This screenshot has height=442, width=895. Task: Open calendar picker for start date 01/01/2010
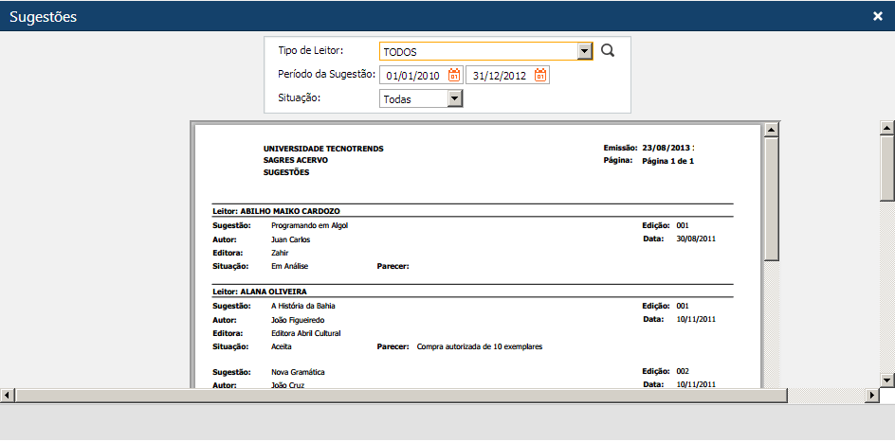click(454, 76)
